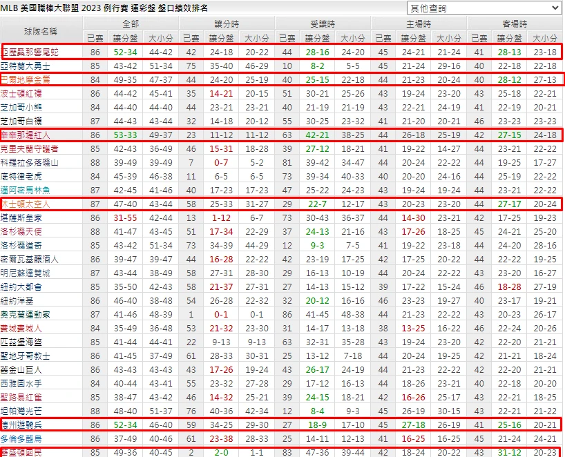Open 紐約大都會 team link
The height and width of the screenshot is (457, 565).
[21, 287]
